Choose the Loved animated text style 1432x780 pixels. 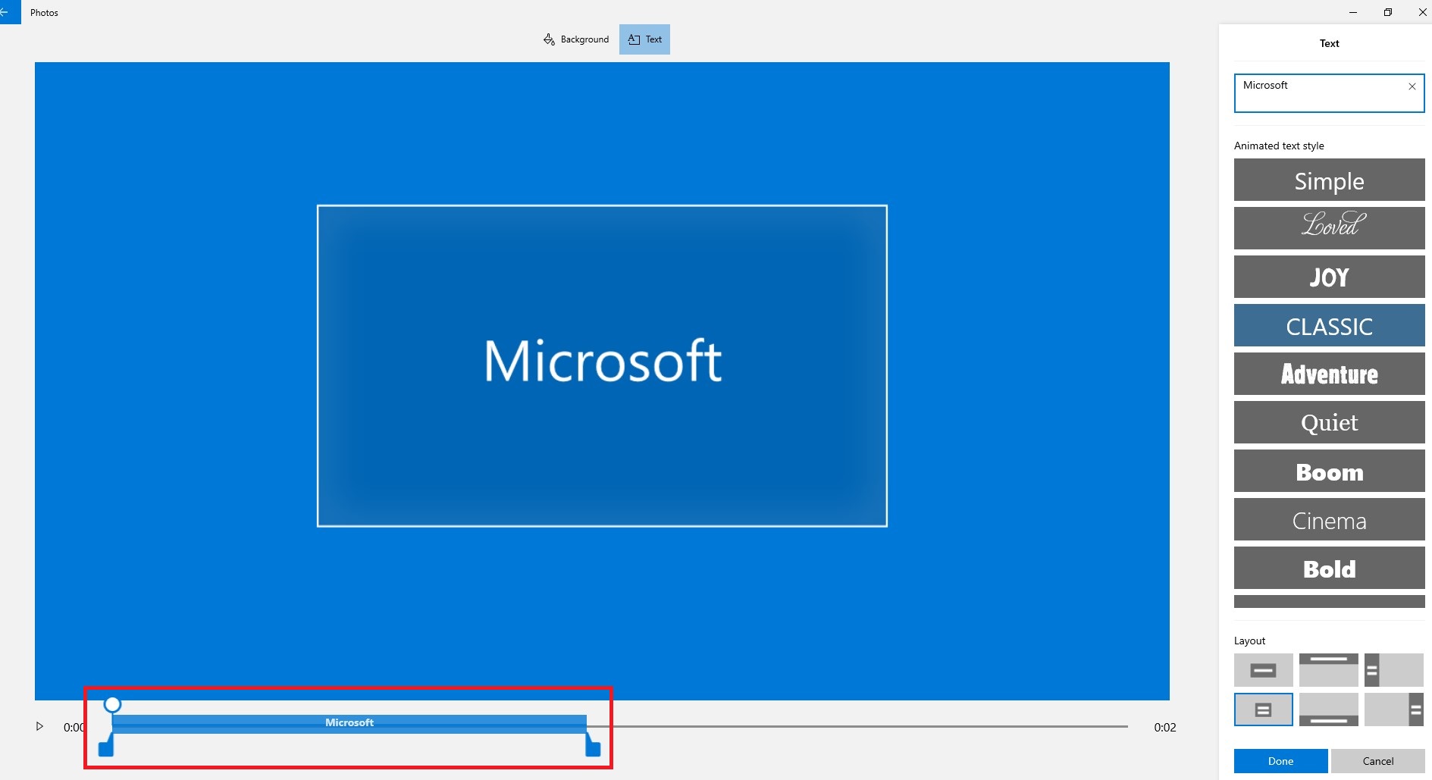[1329, 228]
